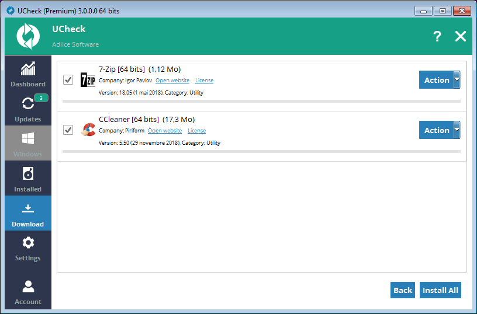Expand the CCleaner Action dropdown arrow
The width and height of the screenshot is (477, 314).
457,130
